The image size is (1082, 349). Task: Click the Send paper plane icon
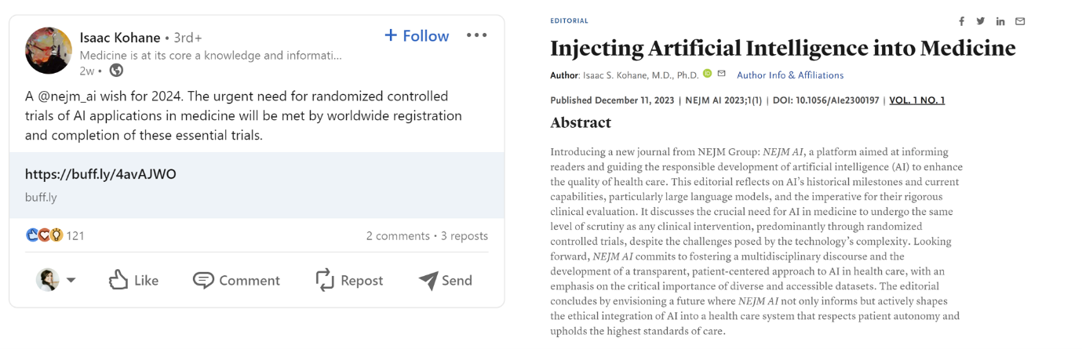(x=428, y=280)
